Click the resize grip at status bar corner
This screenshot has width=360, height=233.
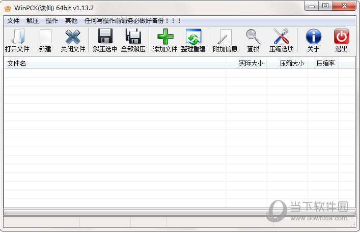(353, 225)
